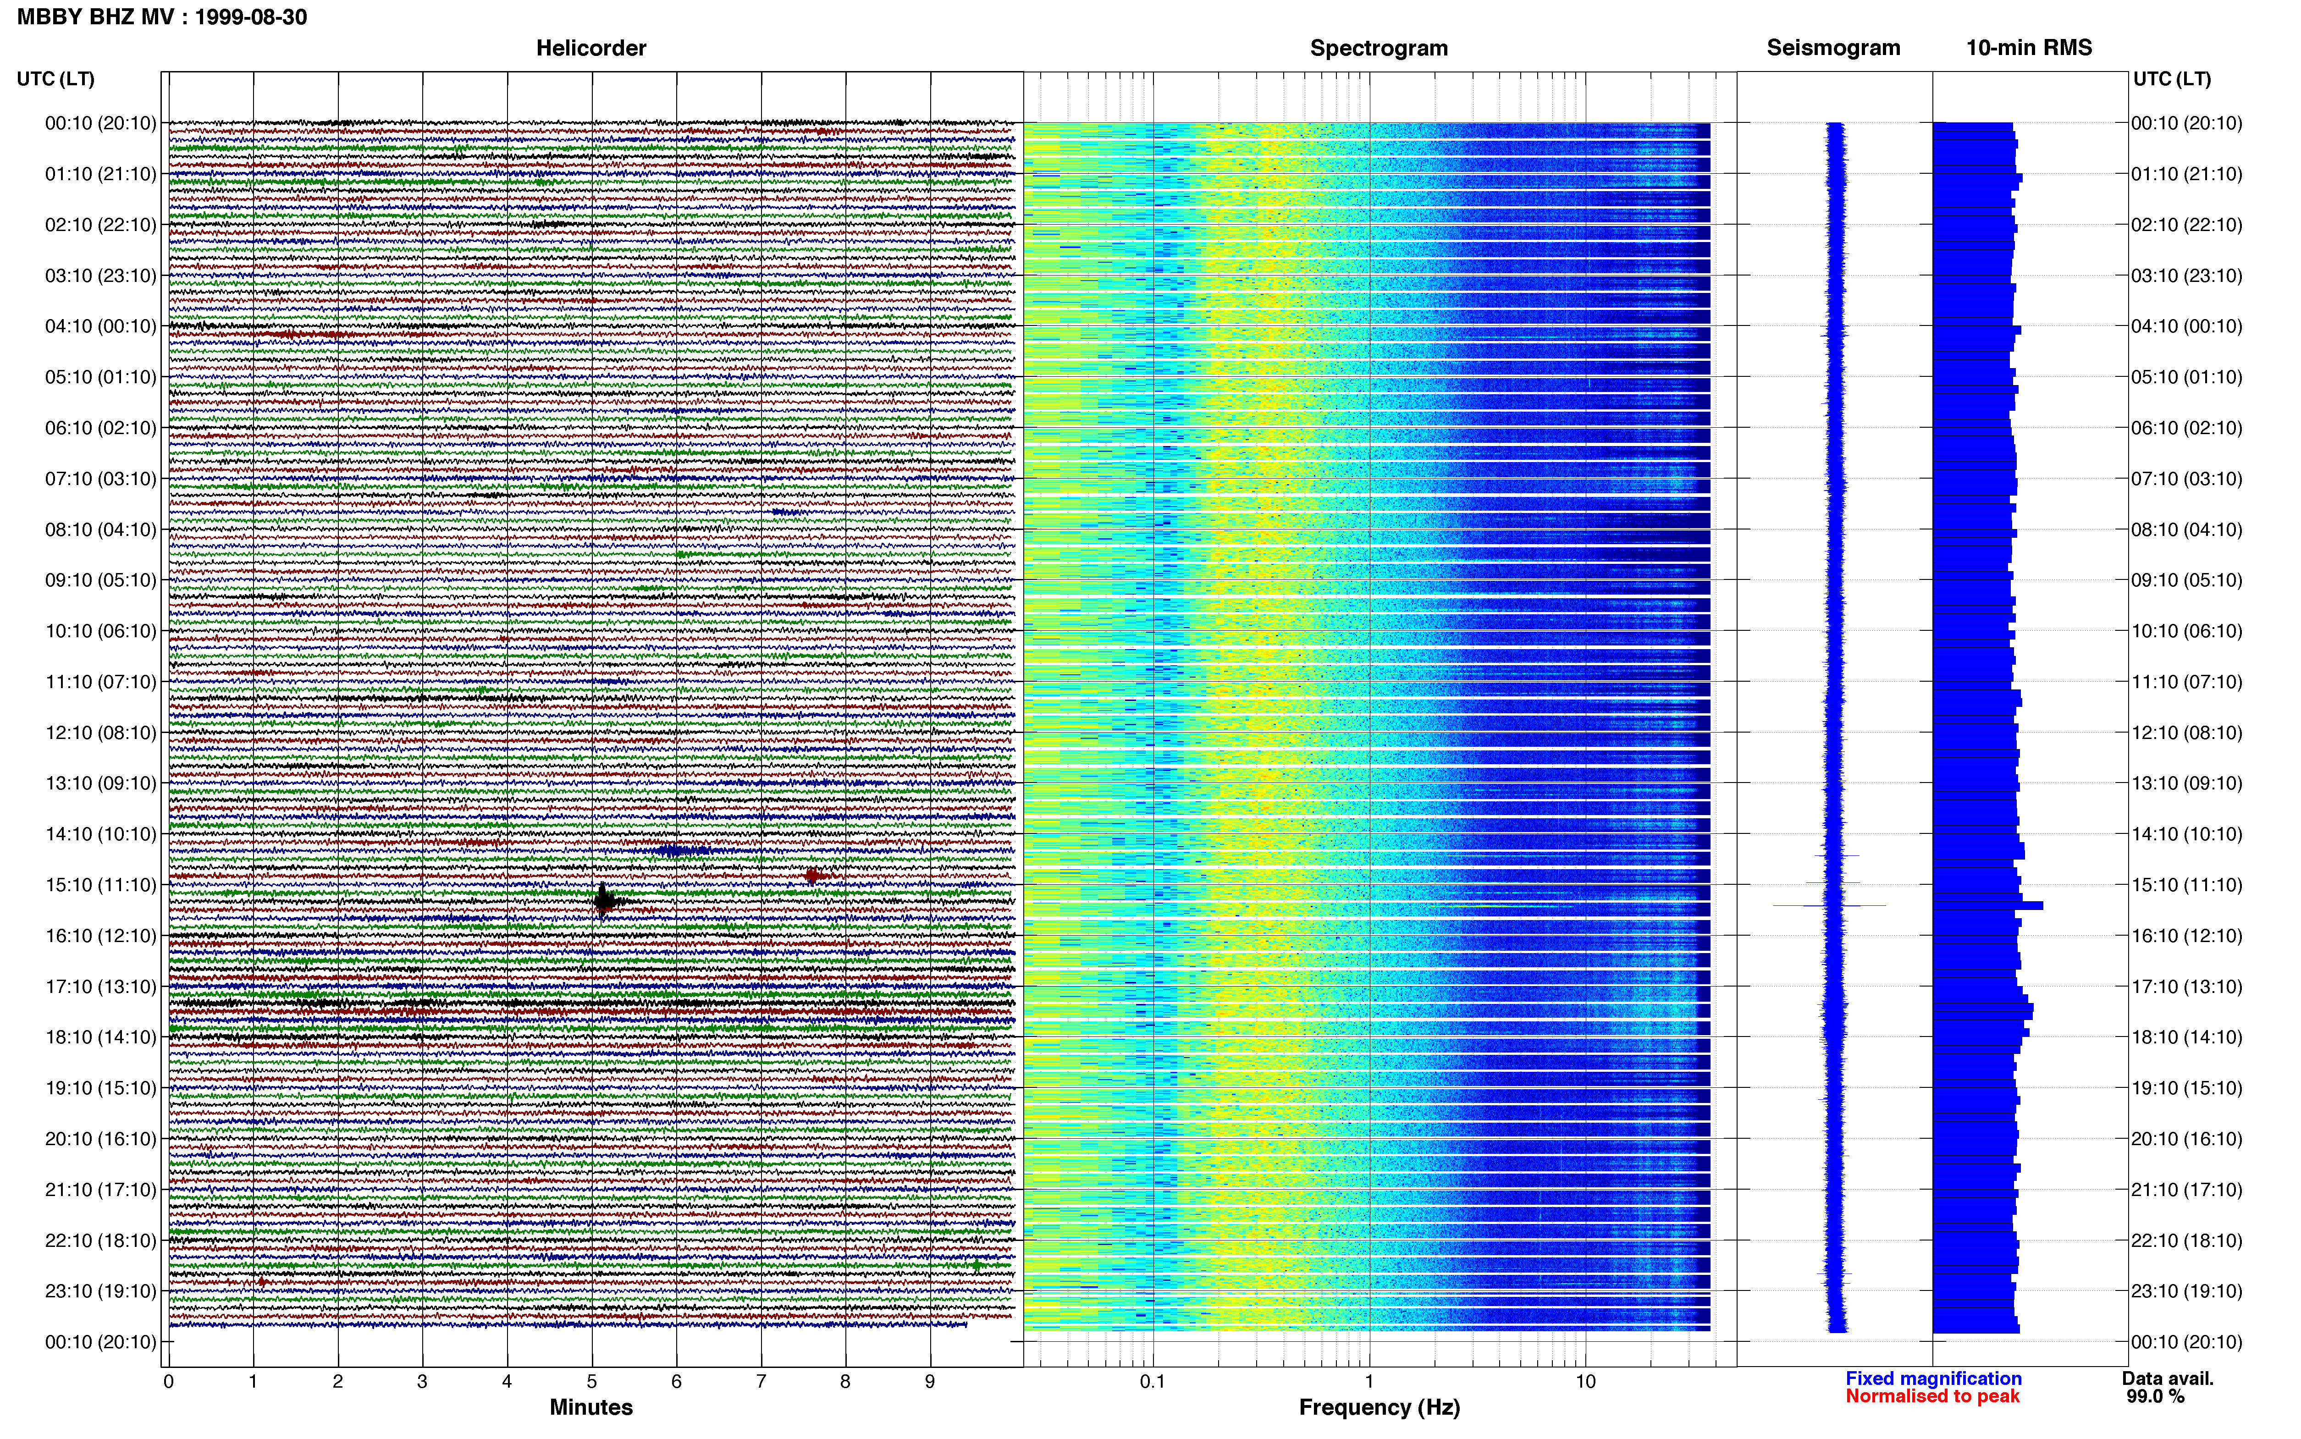Viewport: 2301px width, 1439px height.
Task: Select the Seismogram panel heading
Action: point(1833,48)
